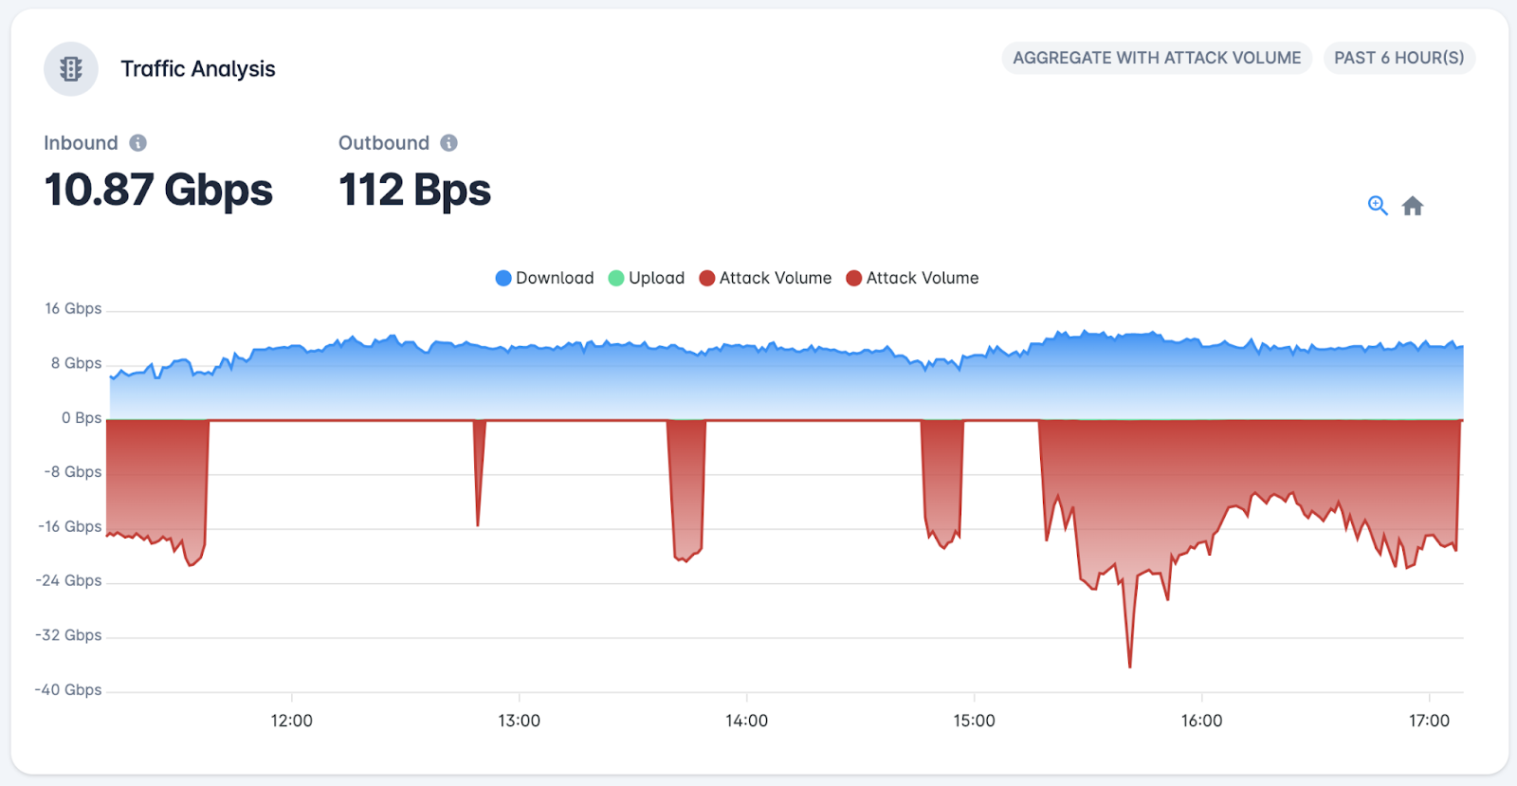Image resolution: width=1517 pixels, height=786 pixels.
Task: Click the traffic light icon beside Traffic Analysis
Action: [x=71, y=69]
